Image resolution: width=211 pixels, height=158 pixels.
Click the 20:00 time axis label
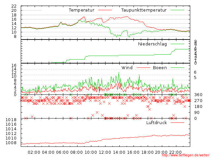coord(161,152)
